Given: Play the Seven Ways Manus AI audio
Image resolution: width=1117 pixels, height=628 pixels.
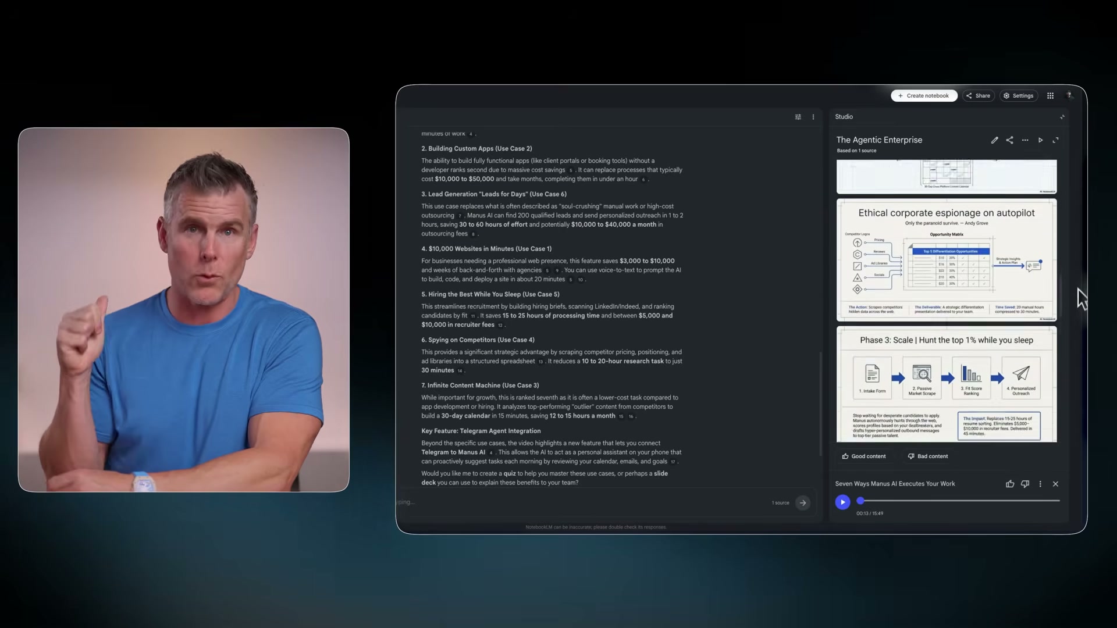Looking at the screenshot, I should click(x=842, y=502).
